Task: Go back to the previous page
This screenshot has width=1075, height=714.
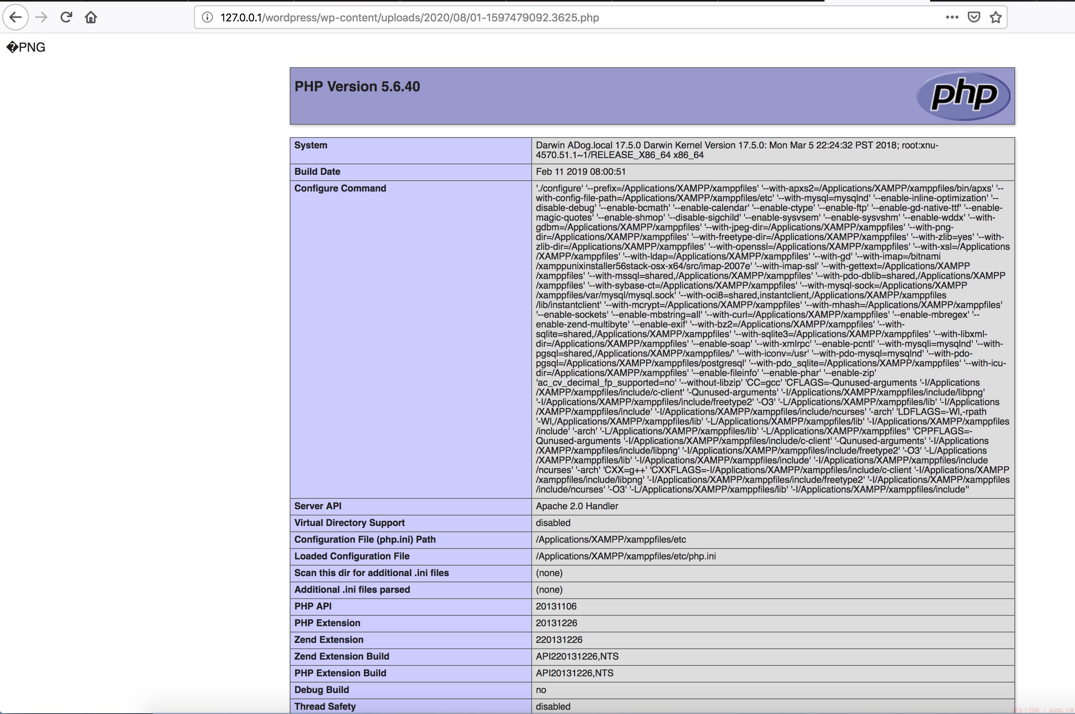Action: pos(16,17)
